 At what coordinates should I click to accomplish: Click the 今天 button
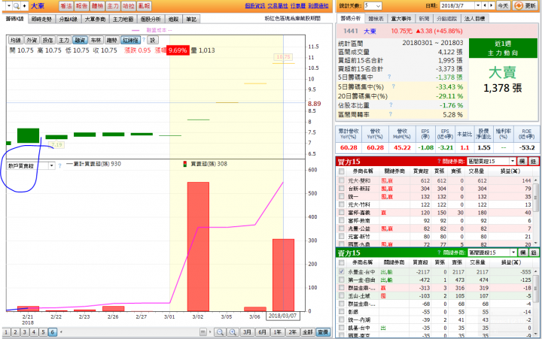tap(503, 6)
